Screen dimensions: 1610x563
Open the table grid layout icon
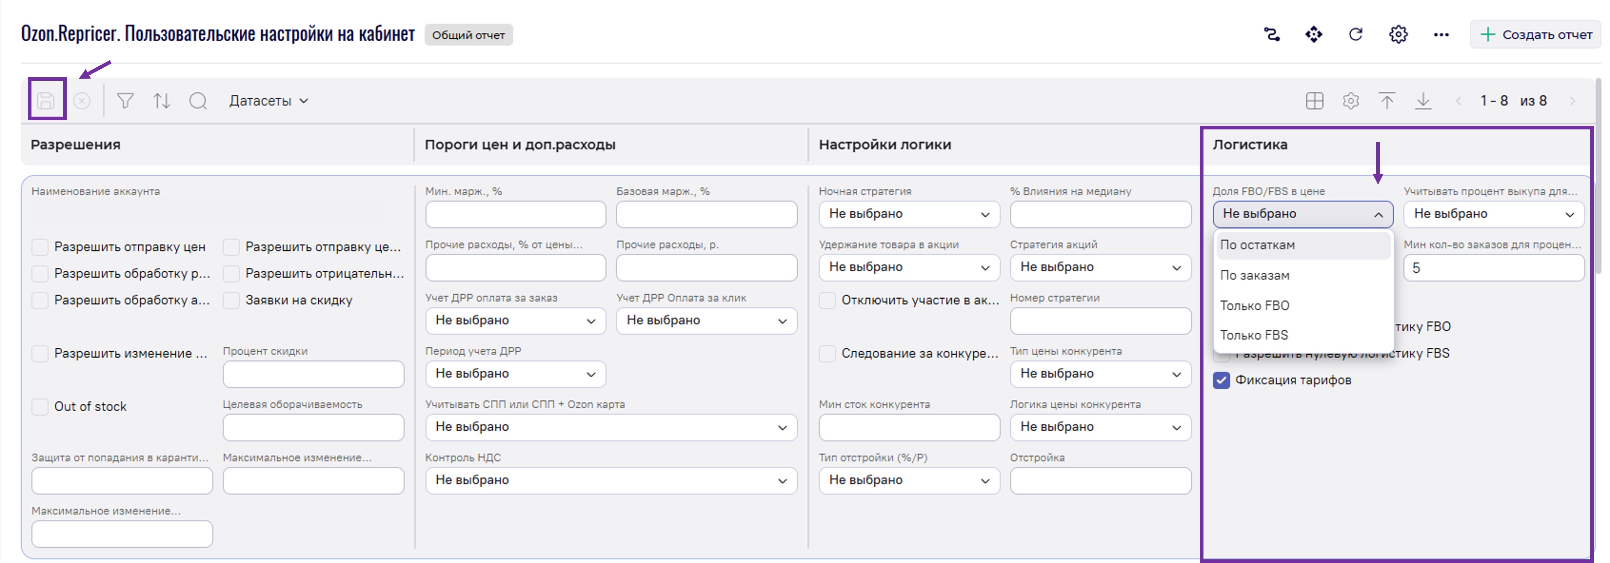pos(1314,101)
